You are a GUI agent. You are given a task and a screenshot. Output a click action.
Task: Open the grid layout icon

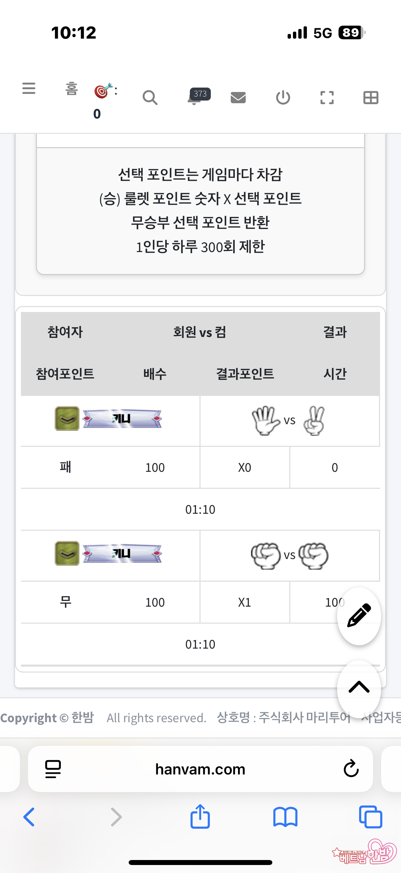[370, 98]
